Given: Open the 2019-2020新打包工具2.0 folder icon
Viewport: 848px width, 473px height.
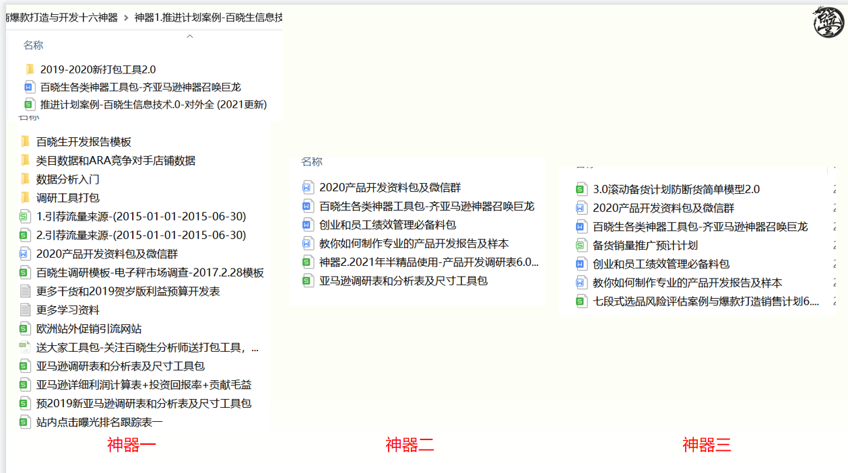Looking at the screenshot, I should (29, 69).
